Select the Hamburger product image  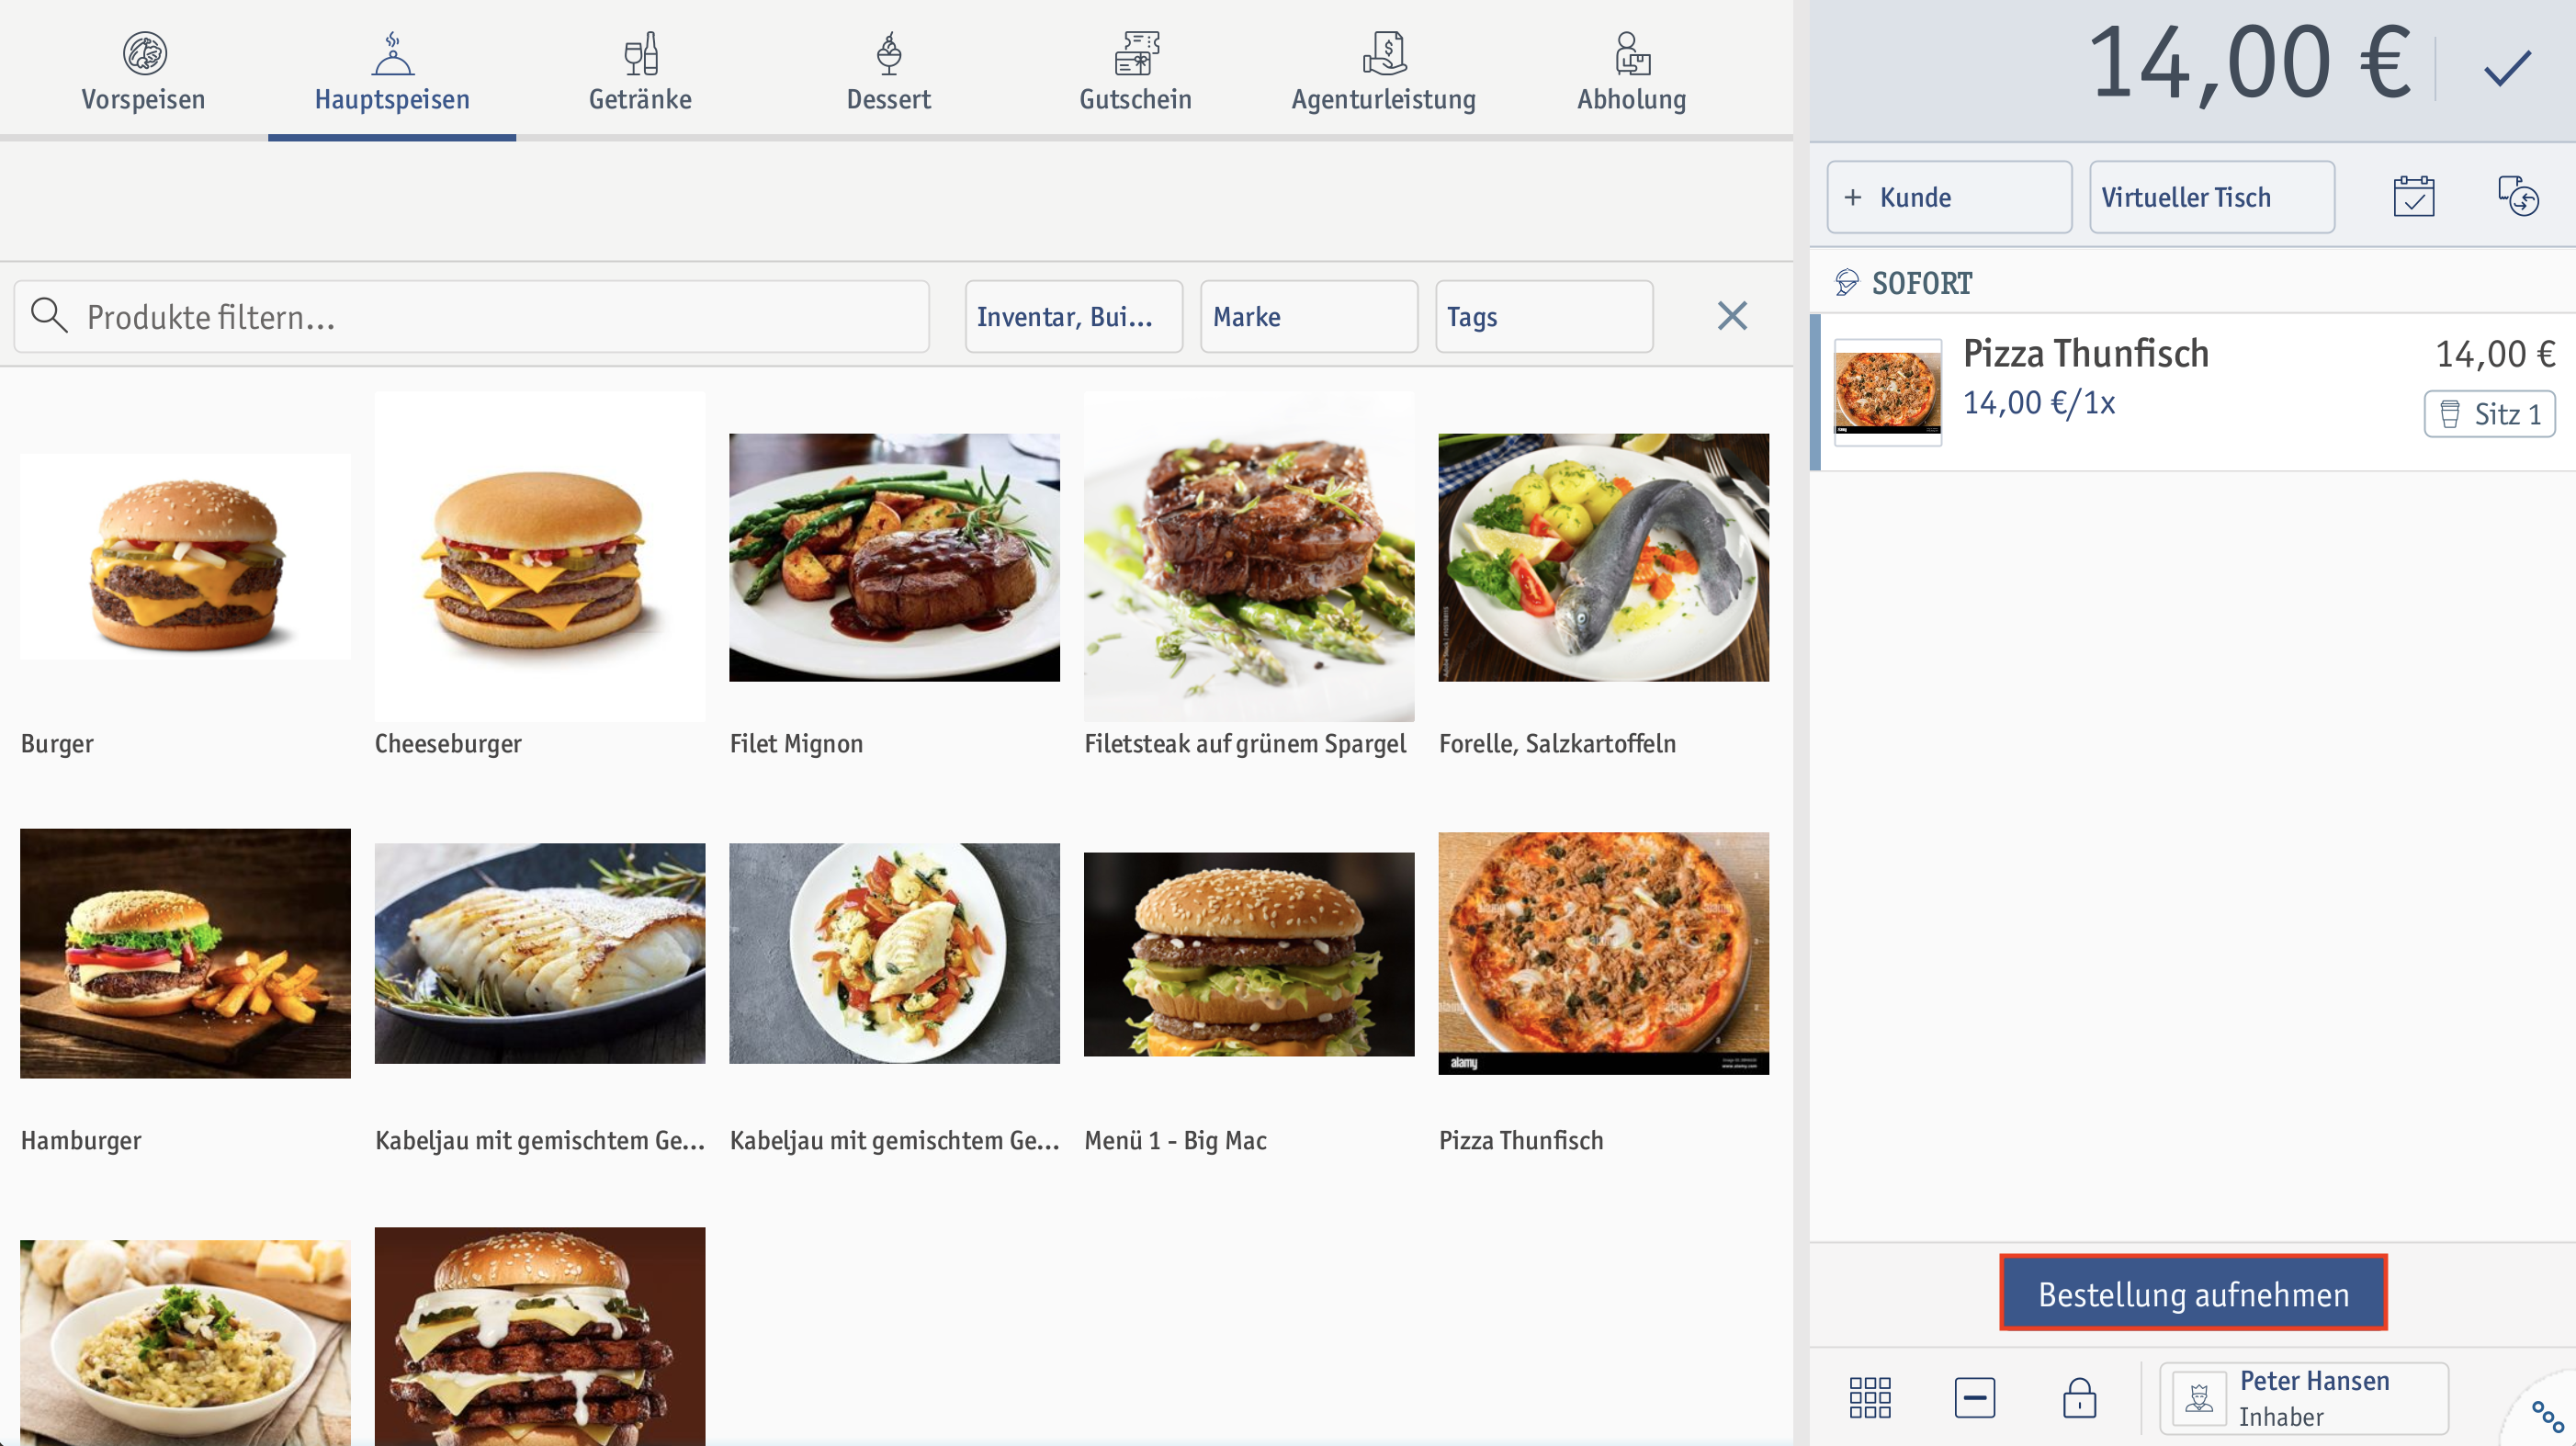click(185, 953)
